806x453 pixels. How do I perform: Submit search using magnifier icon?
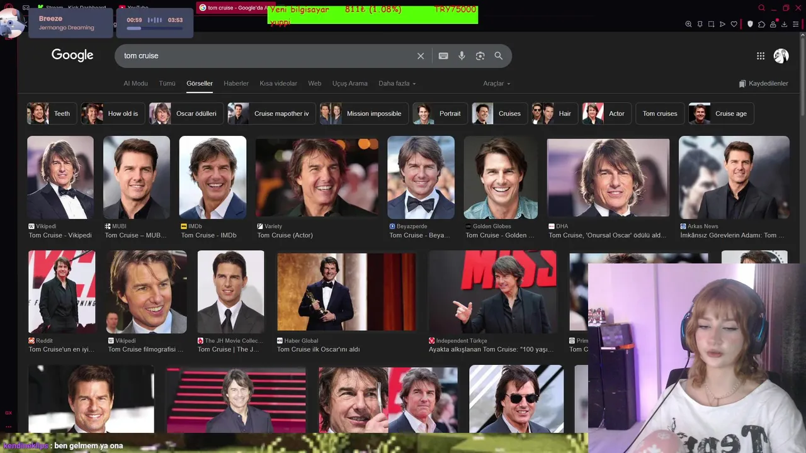[x=498, y=56]
